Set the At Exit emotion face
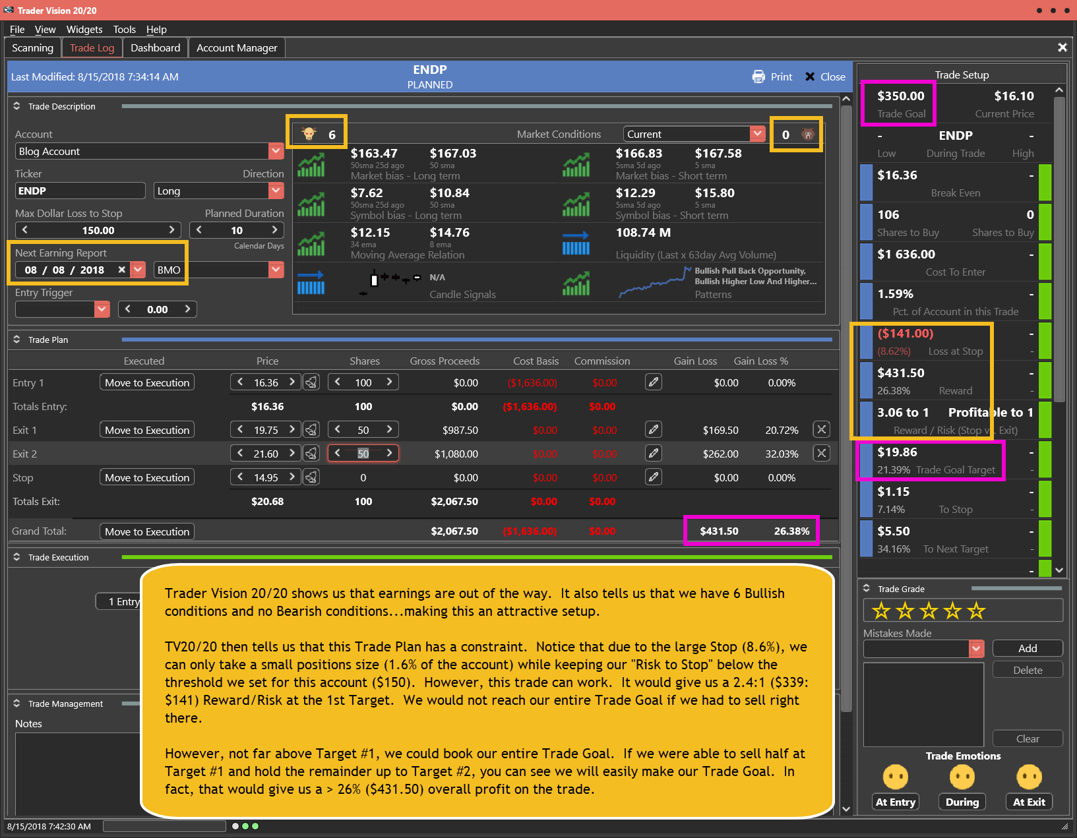 coord(1029,777)
